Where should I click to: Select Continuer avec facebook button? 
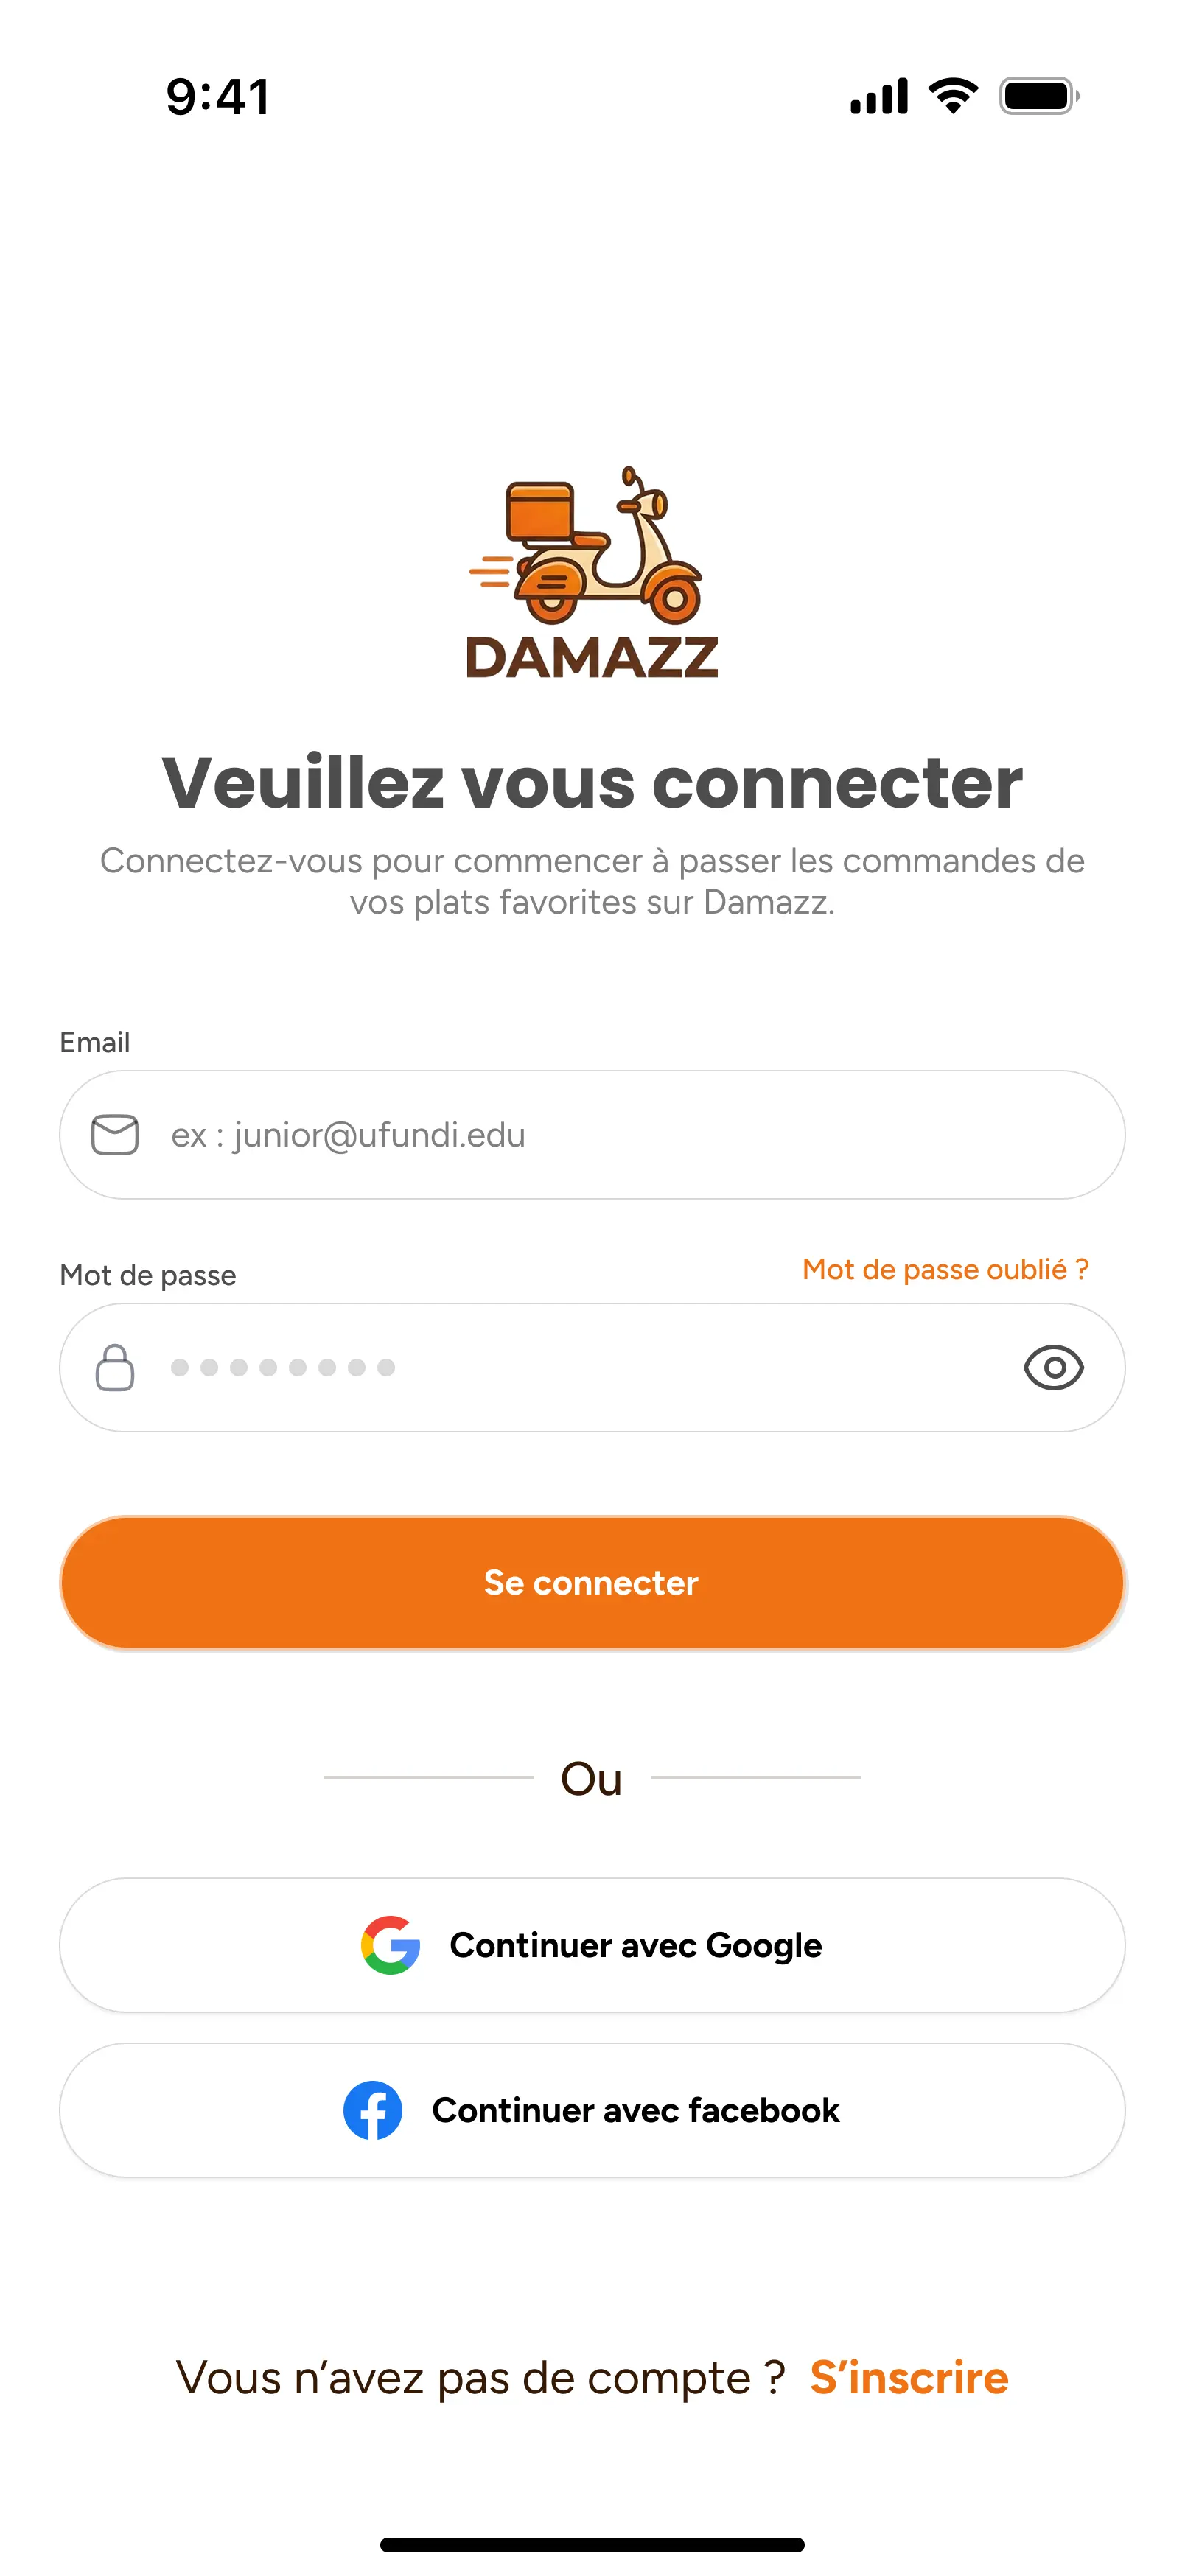click(592, 2110)
